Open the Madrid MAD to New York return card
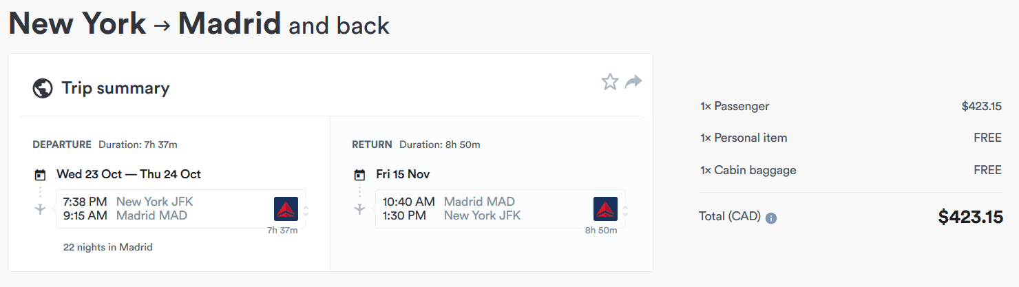Viewport: 1019px width, 287px height. (501, 209)
